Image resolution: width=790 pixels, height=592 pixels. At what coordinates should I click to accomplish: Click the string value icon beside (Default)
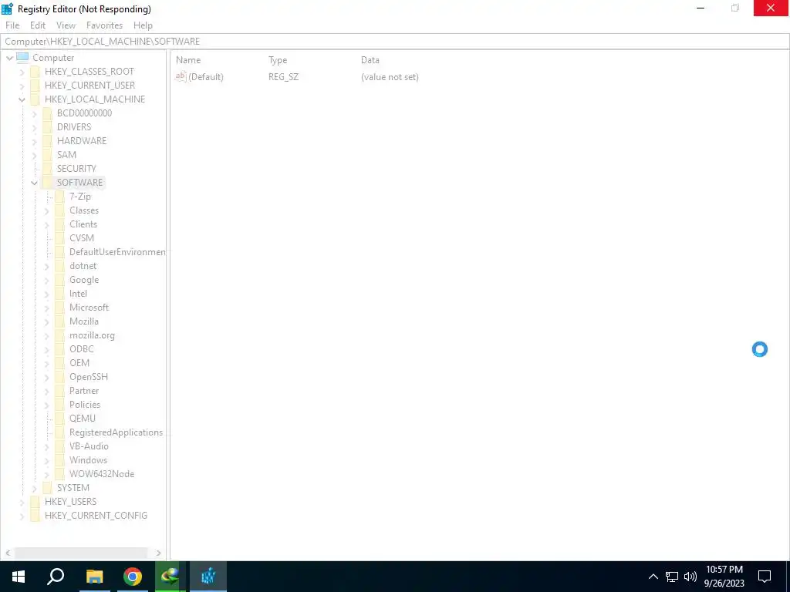tap(181, 76)
